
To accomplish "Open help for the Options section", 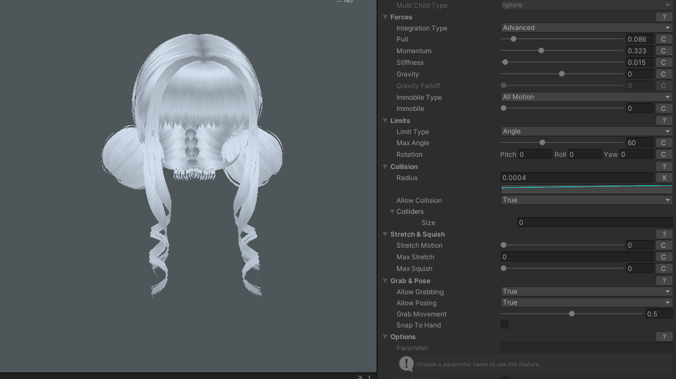I will click(664, 337).
